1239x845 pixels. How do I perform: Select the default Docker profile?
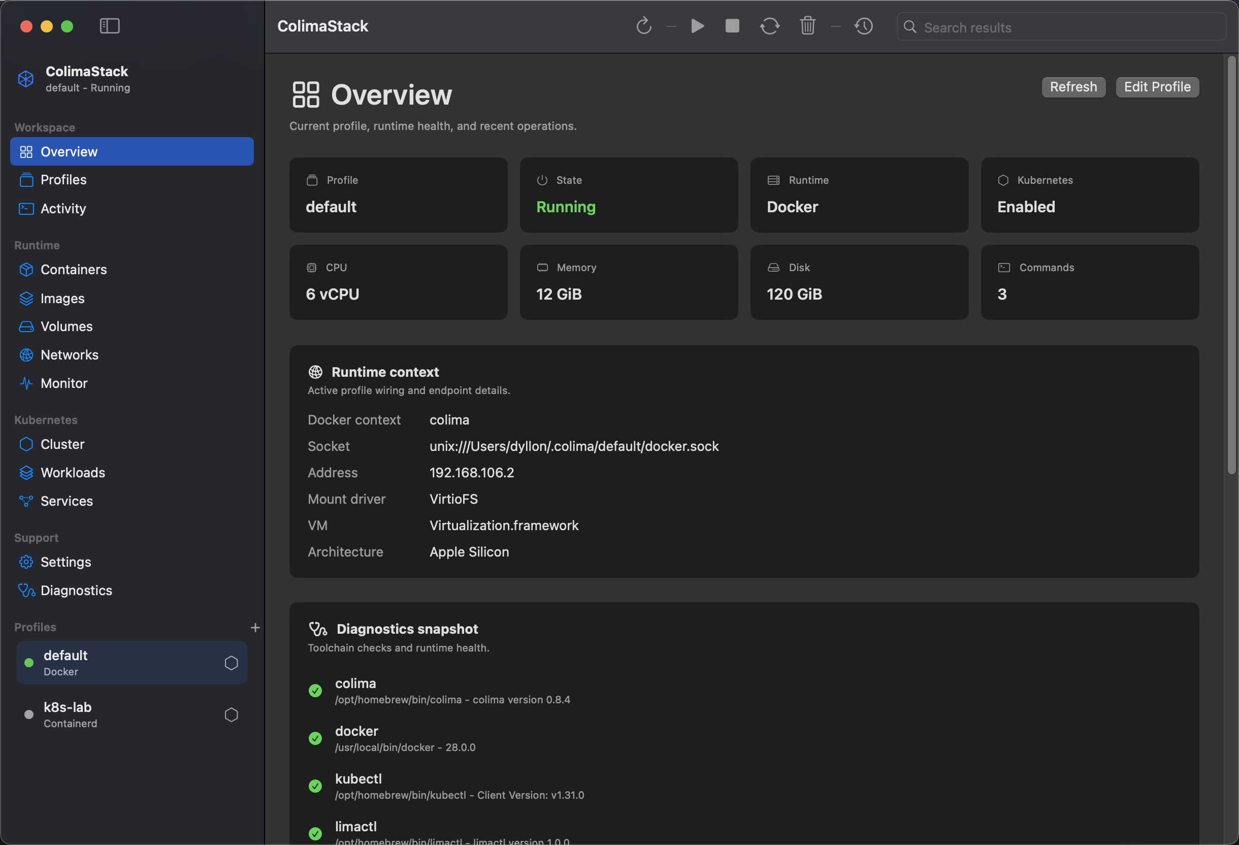click(x=132, y=663)
